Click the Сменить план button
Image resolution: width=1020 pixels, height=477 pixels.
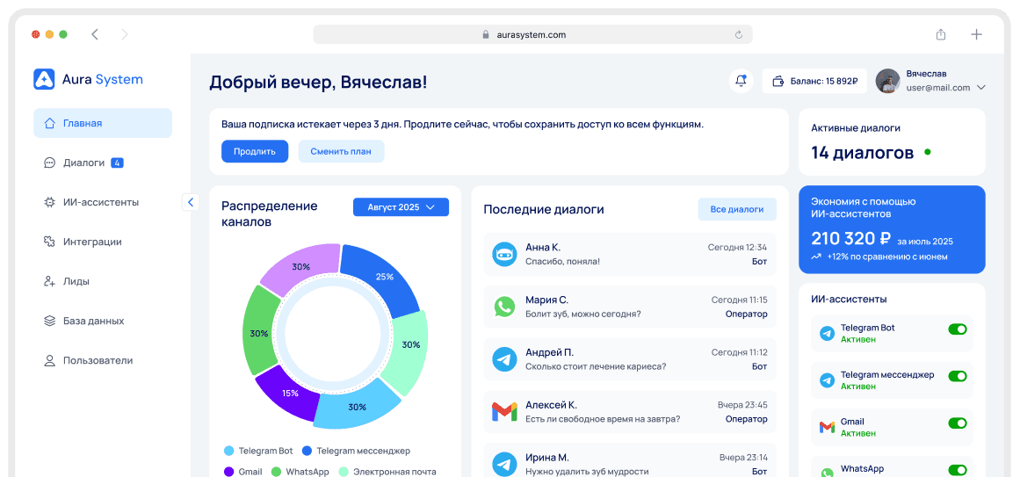click(341, 152)
